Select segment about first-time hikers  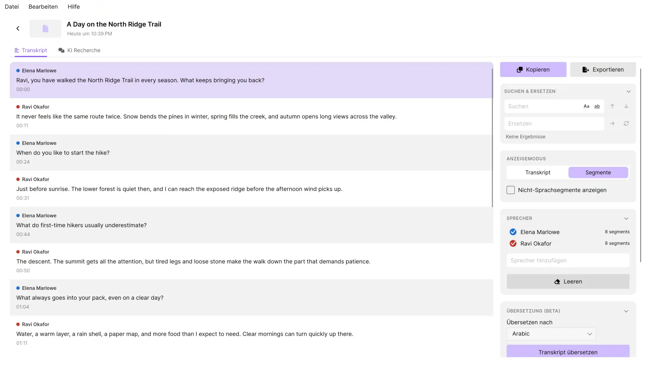click(x=251, y=225)
